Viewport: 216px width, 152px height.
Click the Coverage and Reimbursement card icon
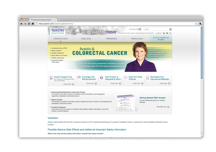coord(79,77)
